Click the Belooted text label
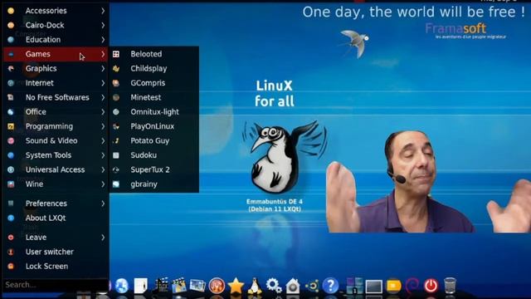Screen dimensions: 531x299 146,54
